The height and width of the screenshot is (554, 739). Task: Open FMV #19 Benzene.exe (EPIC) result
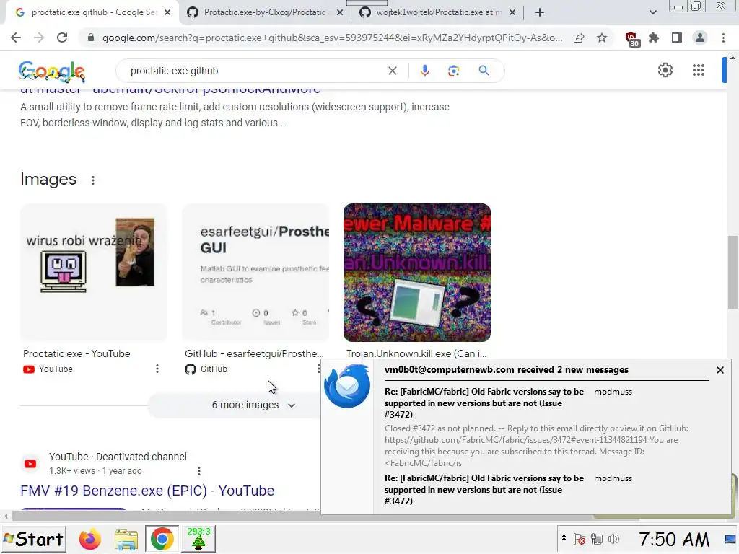coord(147,491)
